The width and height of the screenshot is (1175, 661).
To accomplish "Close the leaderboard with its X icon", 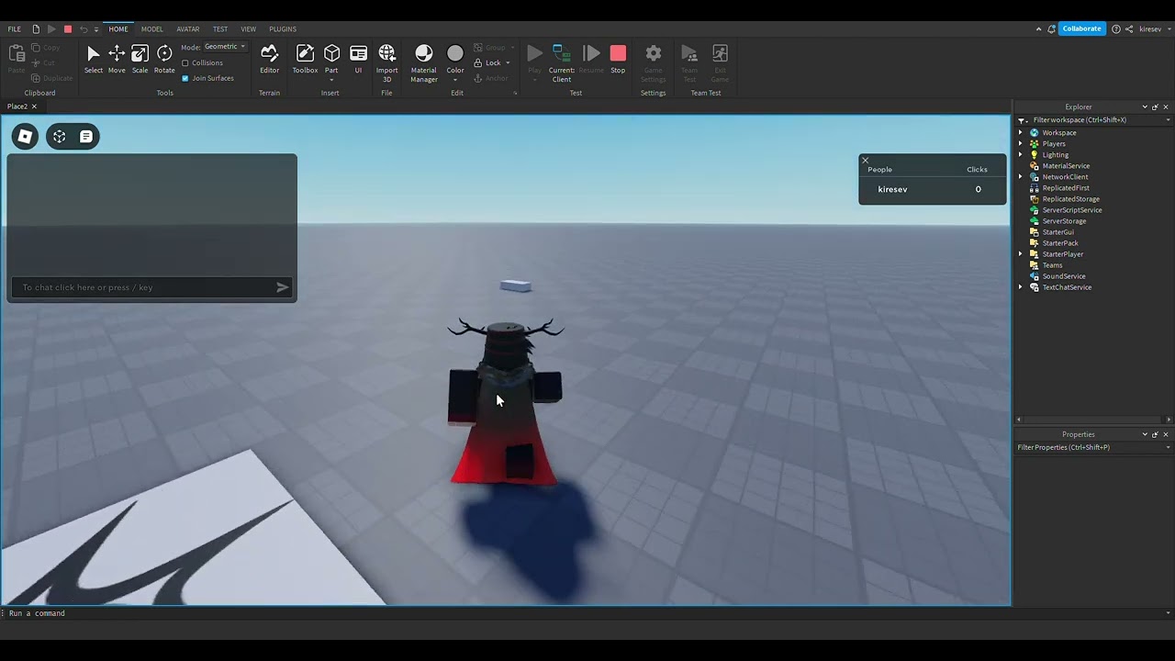I will coord(865,161).
